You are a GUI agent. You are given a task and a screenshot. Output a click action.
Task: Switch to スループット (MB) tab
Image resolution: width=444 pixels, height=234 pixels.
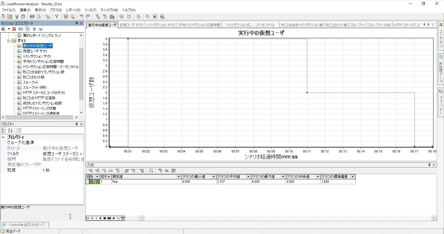(379, 25)
